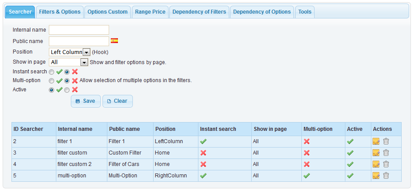Set Active to no radio button
Viewport: 414px width, 191px height.
(x=67, y=90)
